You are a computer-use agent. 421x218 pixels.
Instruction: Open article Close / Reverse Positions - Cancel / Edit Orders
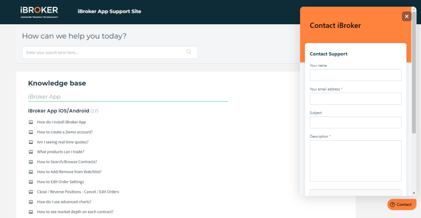[78, 192]
